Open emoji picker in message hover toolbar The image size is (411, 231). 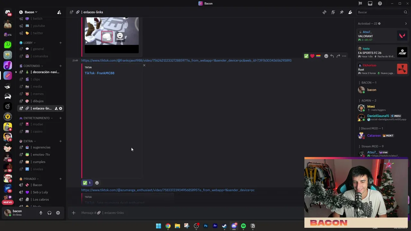(x=326, y=56)
